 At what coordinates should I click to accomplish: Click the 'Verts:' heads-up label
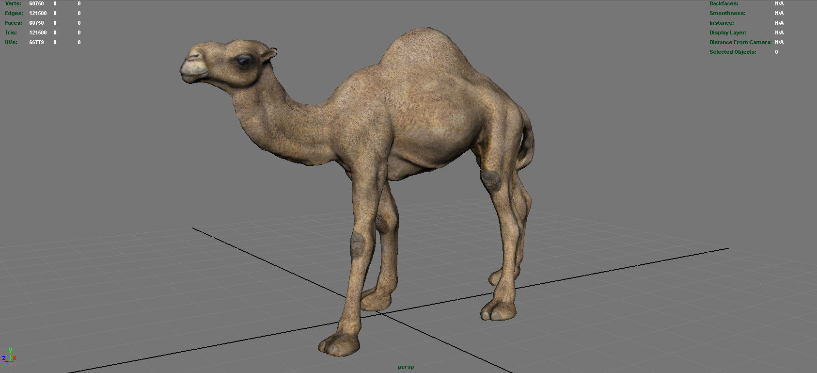pos(13,3)
